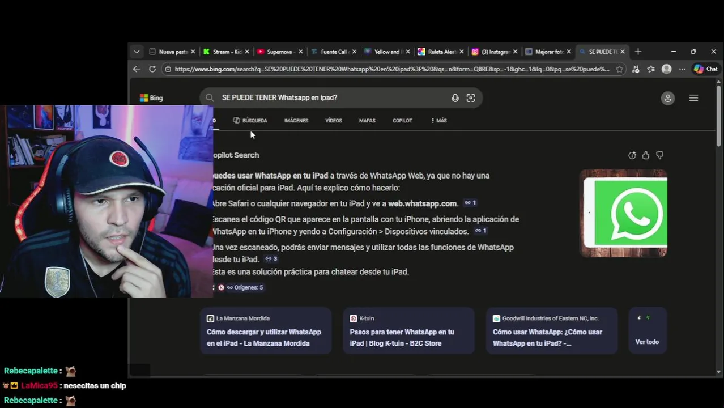Go back to previous page

[137, 69]
